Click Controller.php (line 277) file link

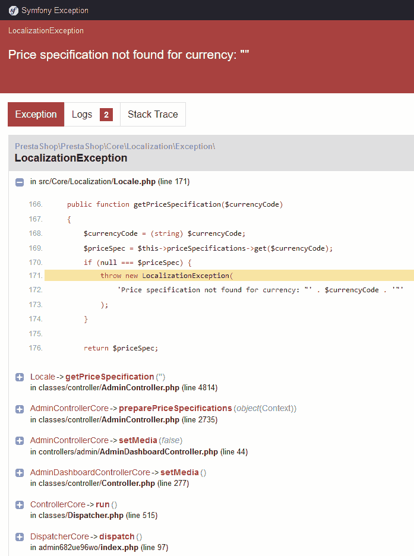(x=109, y=484)
